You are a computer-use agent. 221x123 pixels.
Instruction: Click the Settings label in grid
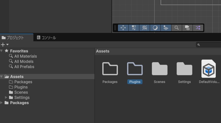[x=184, y=82]
